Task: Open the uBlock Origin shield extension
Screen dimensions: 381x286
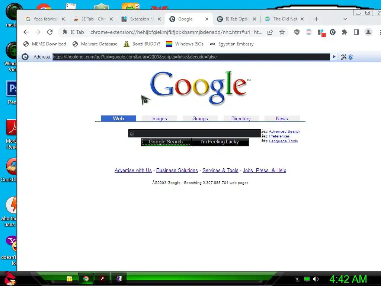Action: click(x=297, y=32)
